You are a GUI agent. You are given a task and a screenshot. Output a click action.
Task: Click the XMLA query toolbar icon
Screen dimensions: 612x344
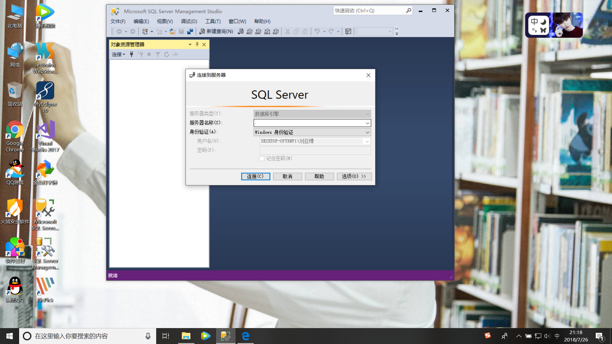point(267,32)
